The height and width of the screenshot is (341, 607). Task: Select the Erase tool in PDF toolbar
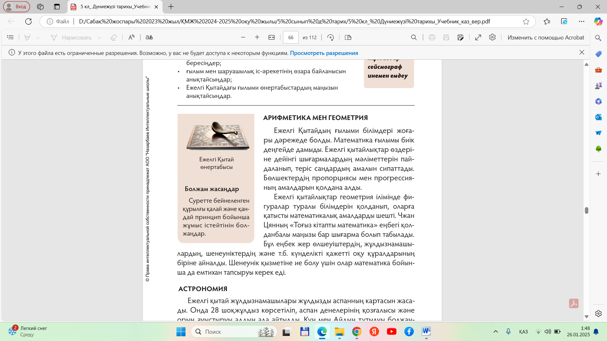pyautogui.click(x=113, y=38)
